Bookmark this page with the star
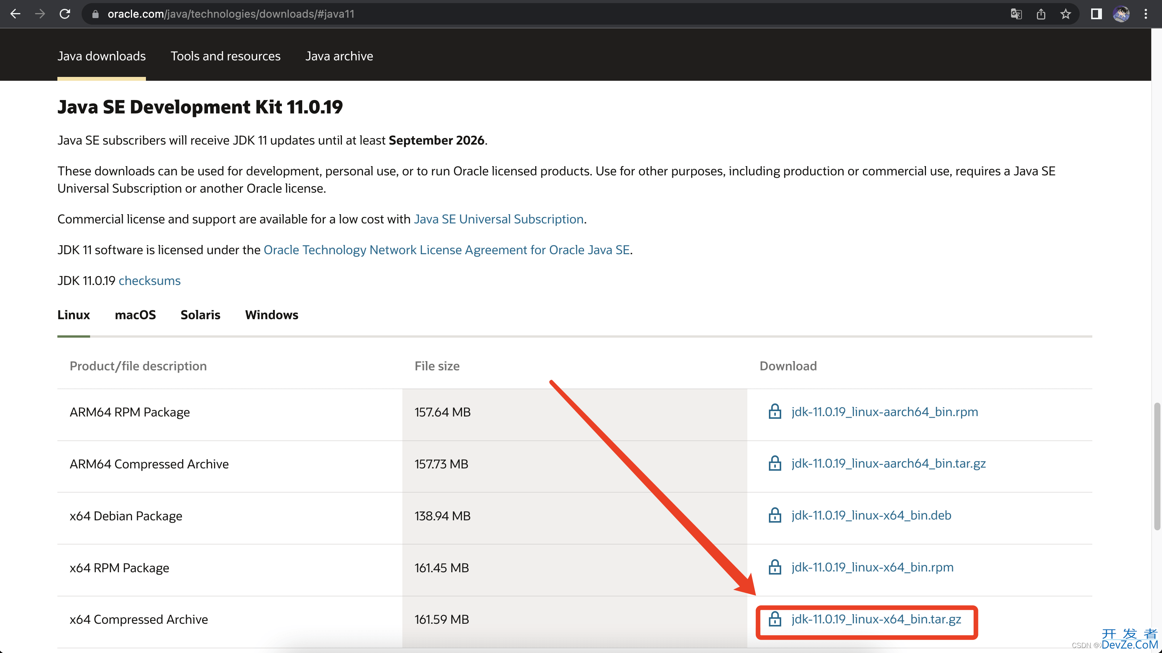The width and height of the screenshot is (1162, 653). (1065, 14)
